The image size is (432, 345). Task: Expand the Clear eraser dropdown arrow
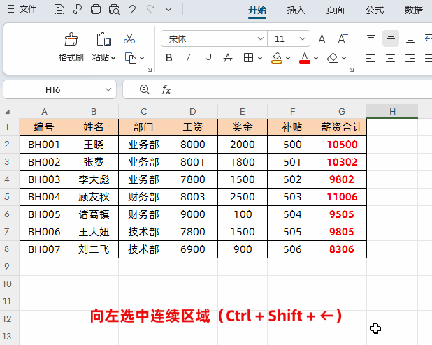pos(344,59)
